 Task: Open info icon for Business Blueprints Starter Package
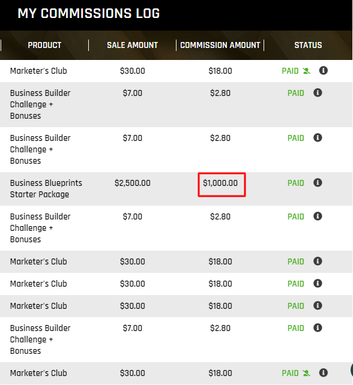(318, 183)
